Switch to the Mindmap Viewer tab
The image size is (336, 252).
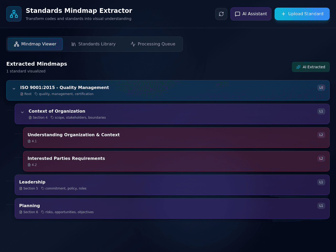pyautogui.click(x=35, y=44)
